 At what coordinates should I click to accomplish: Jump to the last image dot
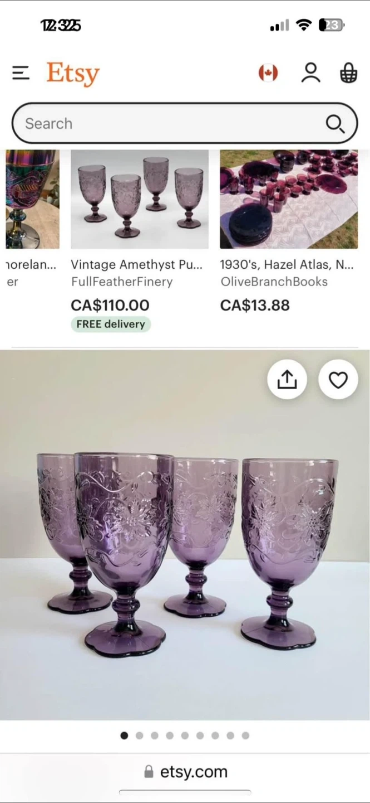245,736
